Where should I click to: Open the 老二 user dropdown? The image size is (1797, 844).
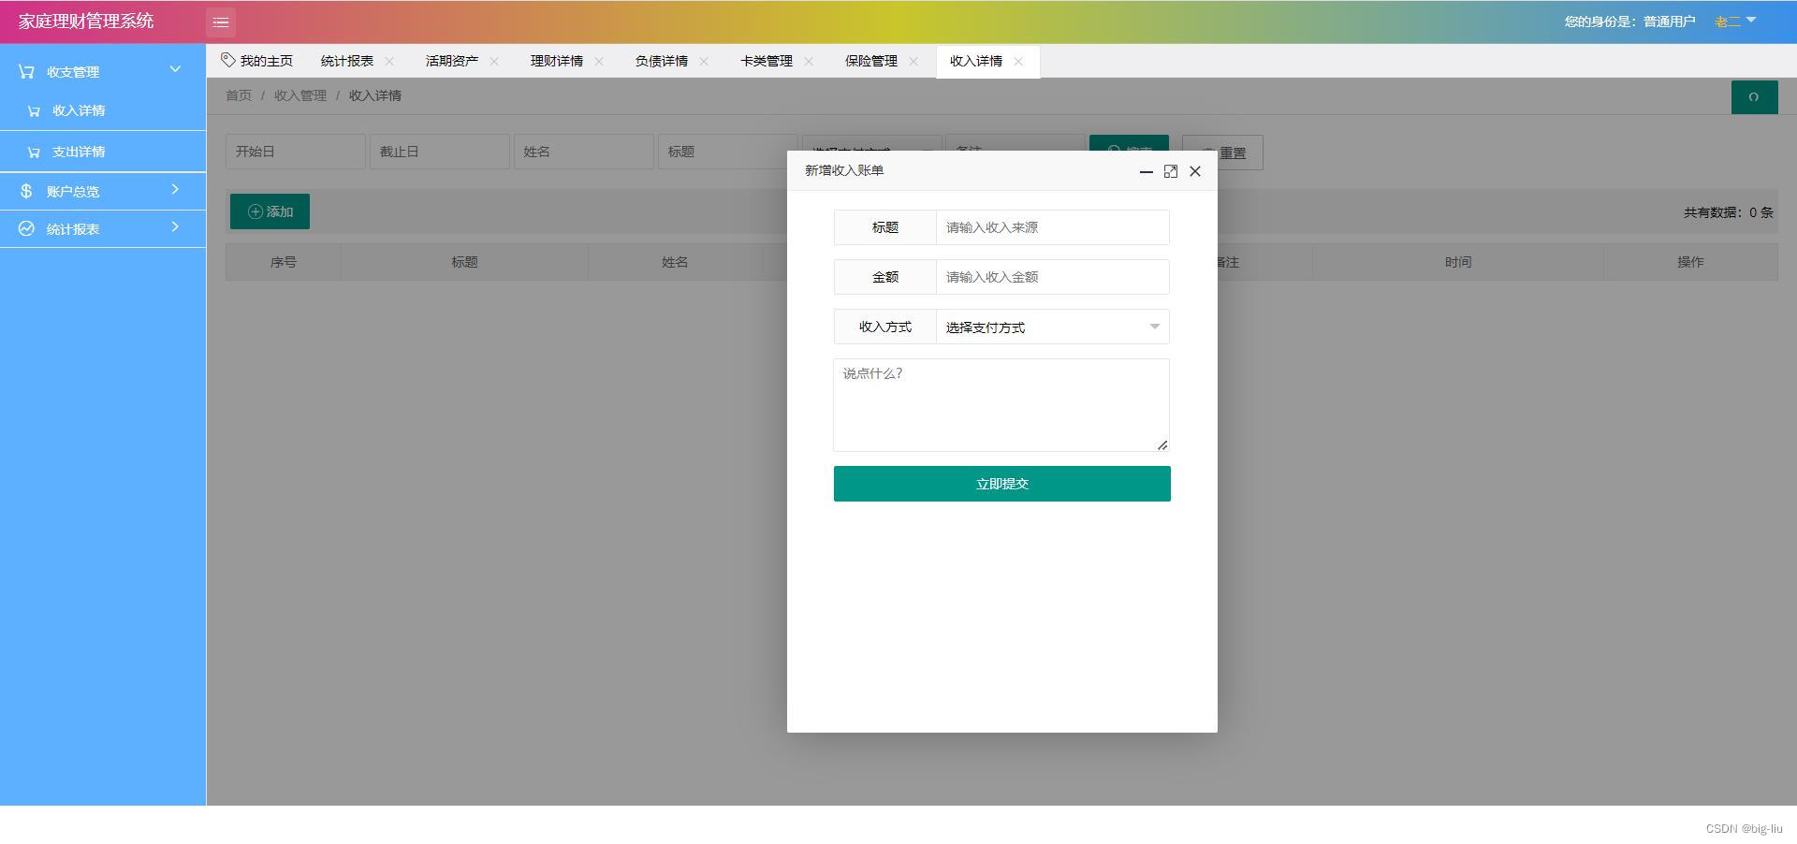point(1735,22)
